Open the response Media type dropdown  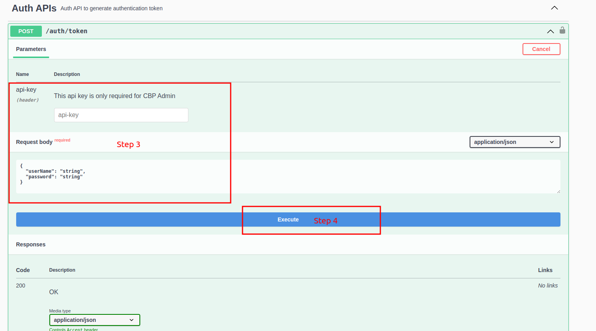pyautogui.click(x=94, y=320)
